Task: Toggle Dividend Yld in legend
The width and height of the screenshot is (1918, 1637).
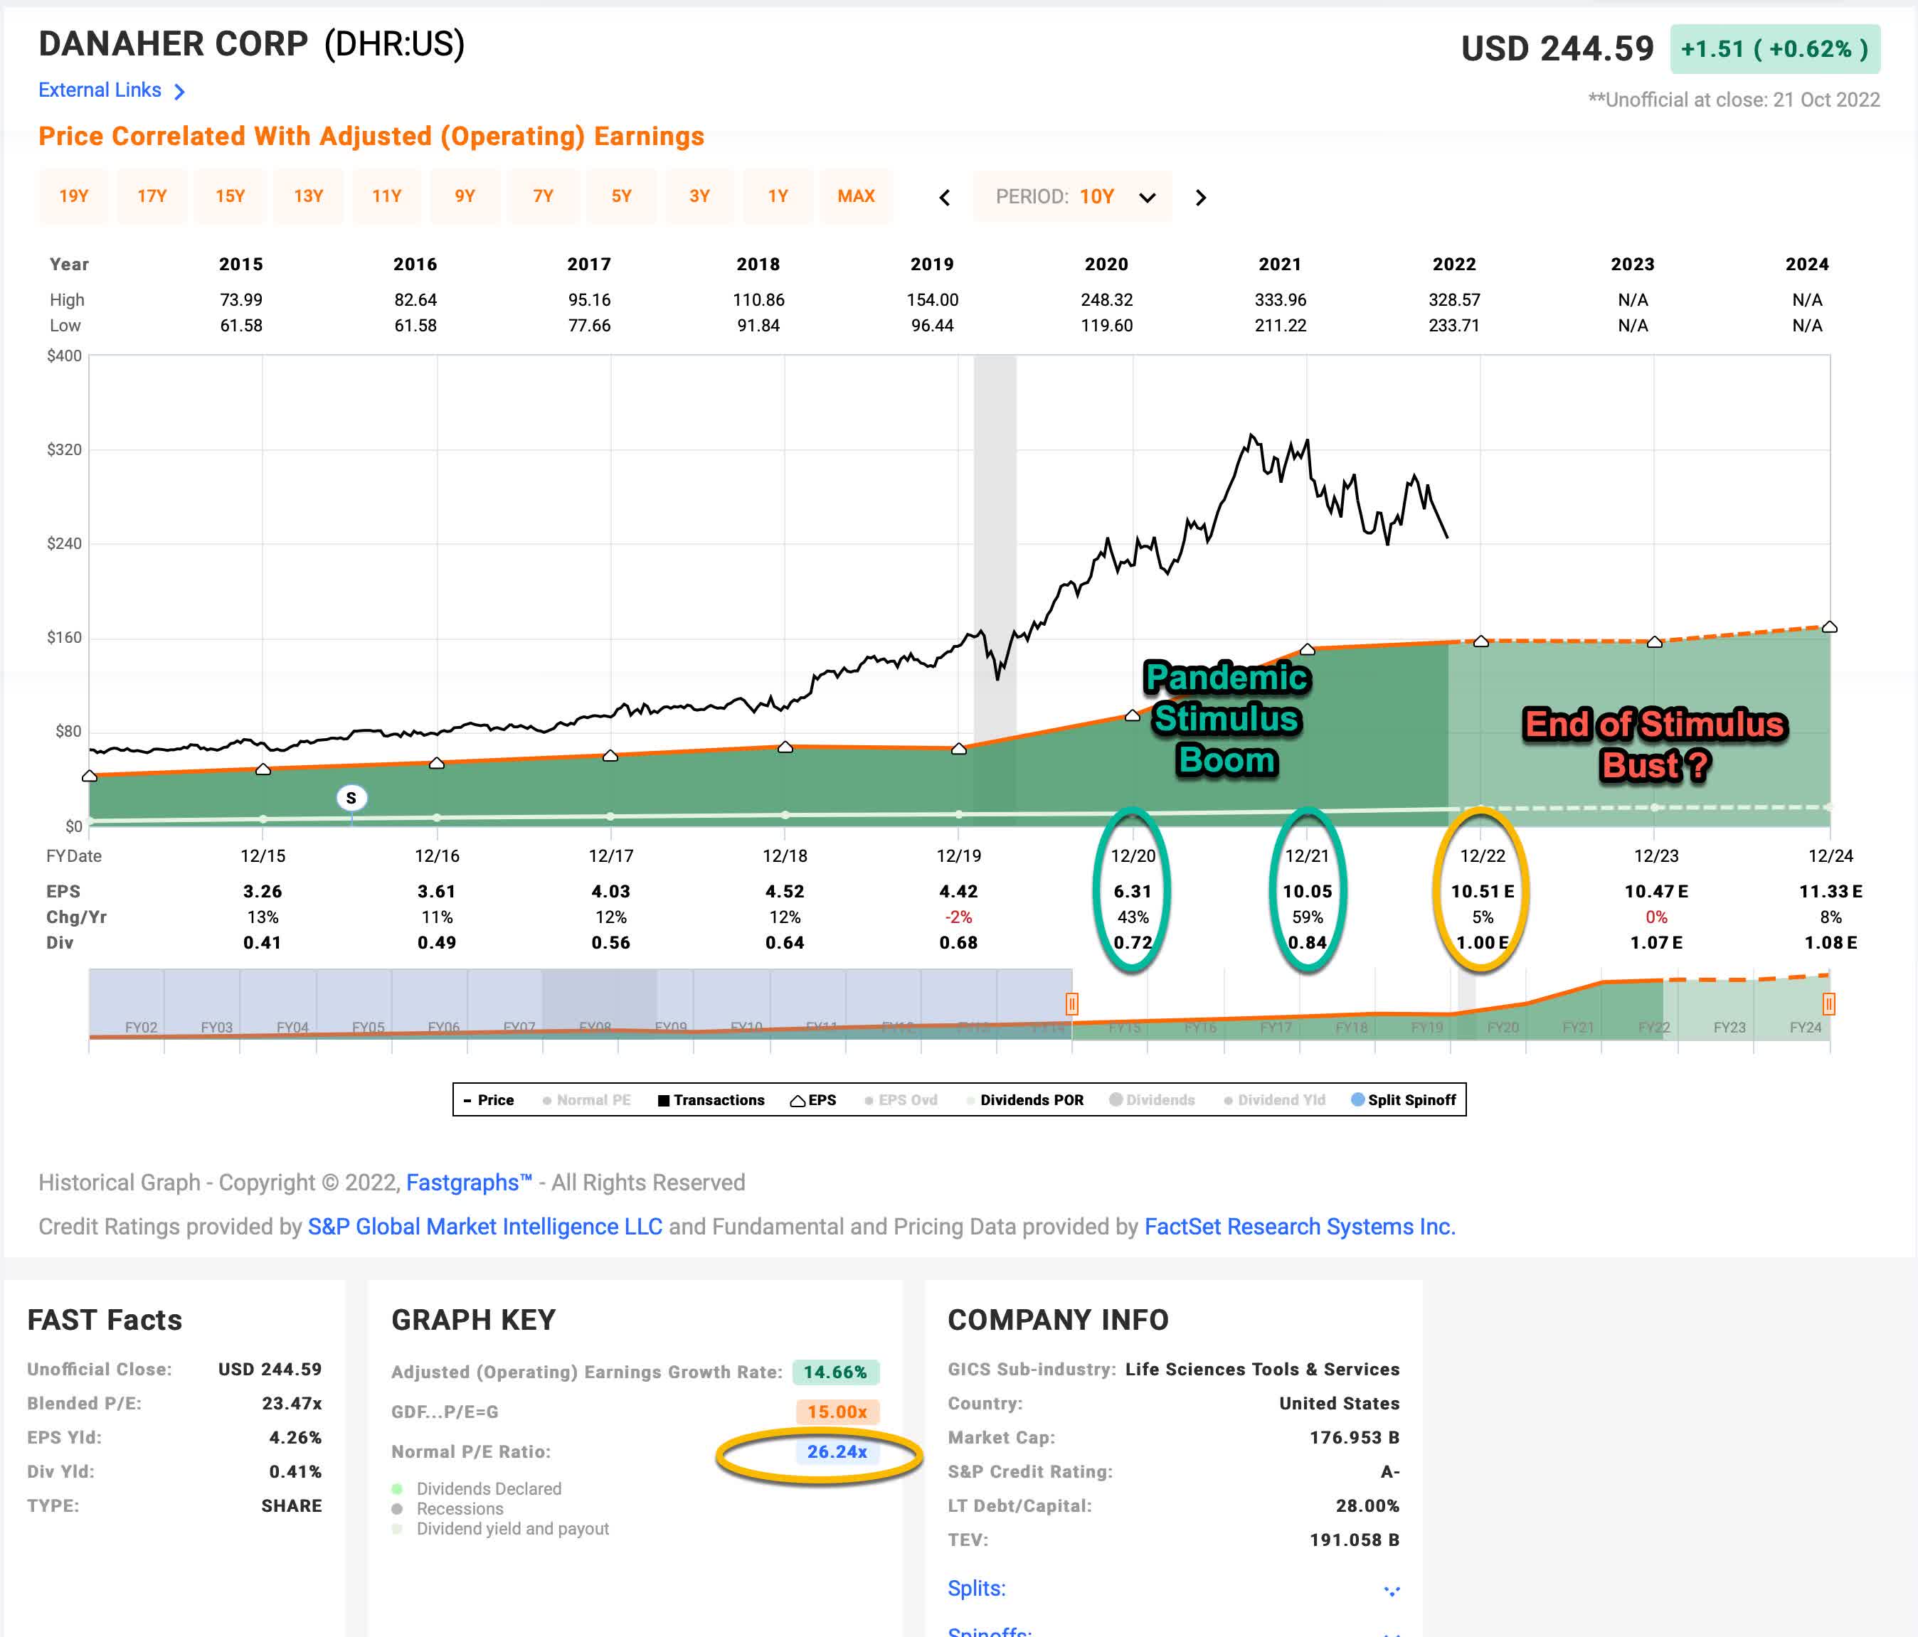Action: click(1275, 1099)
